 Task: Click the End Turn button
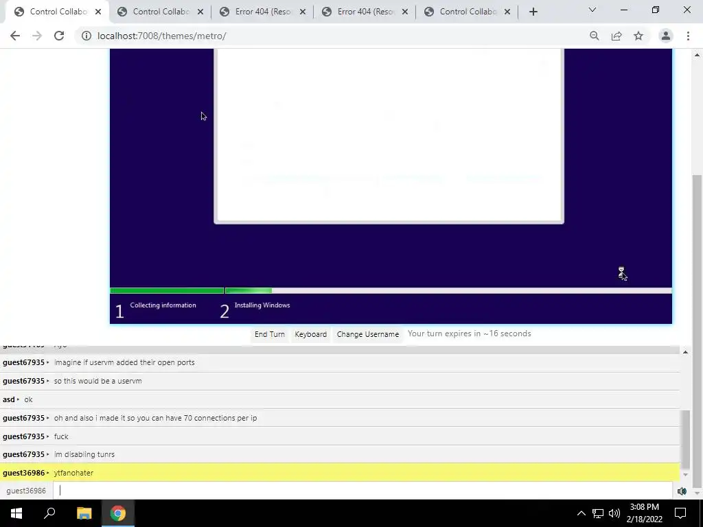click(269, 334)
